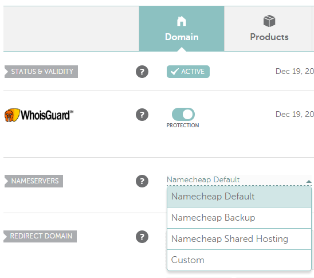Viewport: 314px width, 278px height.
Task: Click the checkmark in the Active badge
Action: (174, 72)
